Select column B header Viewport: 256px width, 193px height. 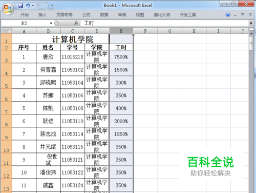[48, 31]
